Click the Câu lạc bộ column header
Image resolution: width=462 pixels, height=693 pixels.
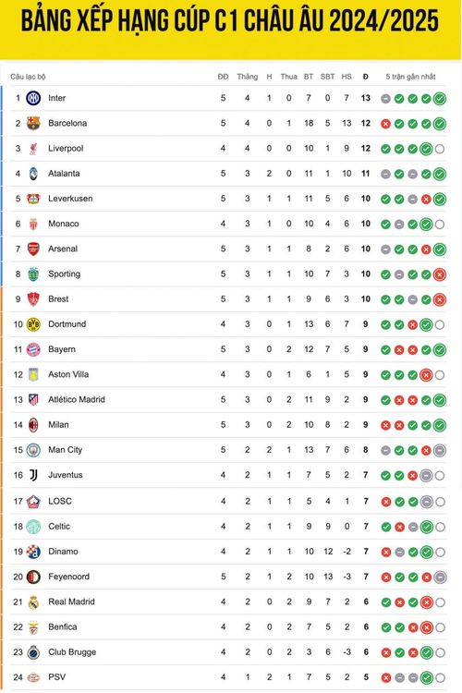click(x=28, y=77)
